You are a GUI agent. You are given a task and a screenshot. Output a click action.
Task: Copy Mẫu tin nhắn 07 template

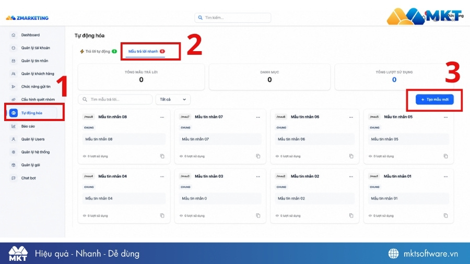[x=258, y=156]
